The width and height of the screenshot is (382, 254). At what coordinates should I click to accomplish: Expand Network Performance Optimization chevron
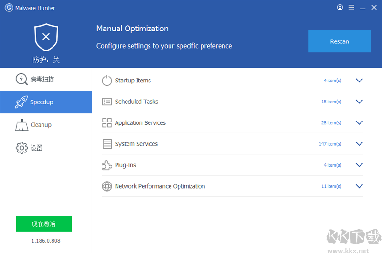pos(360,186)
